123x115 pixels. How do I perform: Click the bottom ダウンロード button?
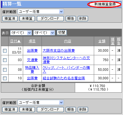tap(50, 109)
